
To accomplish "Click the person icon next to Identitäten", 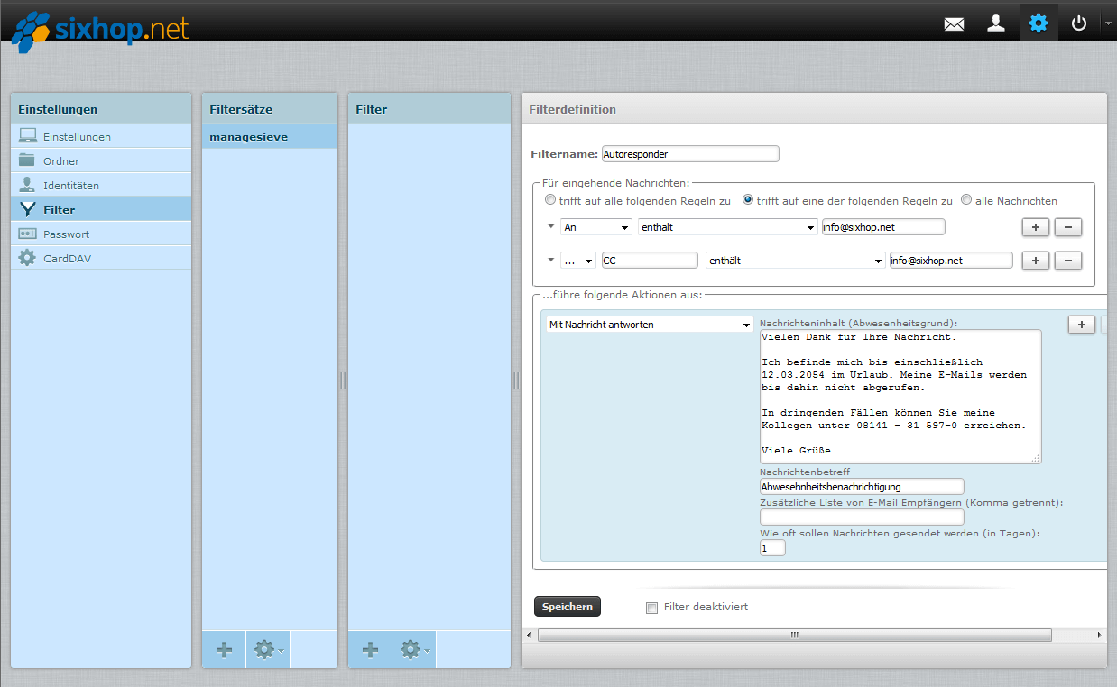I will pyautogui.click(x=28, y=185).
